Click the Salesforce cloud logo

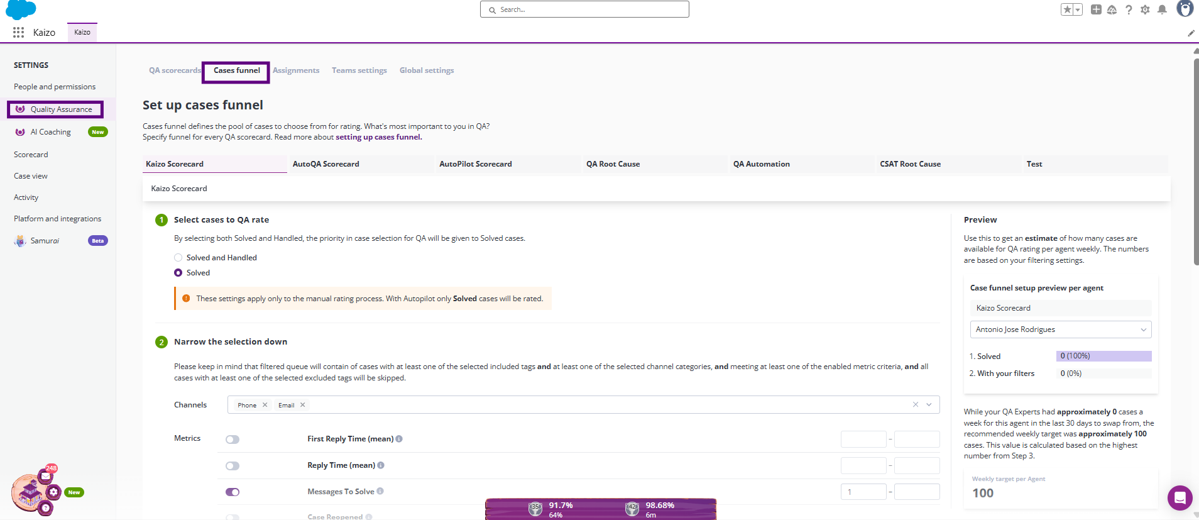(x=21, y=9)
